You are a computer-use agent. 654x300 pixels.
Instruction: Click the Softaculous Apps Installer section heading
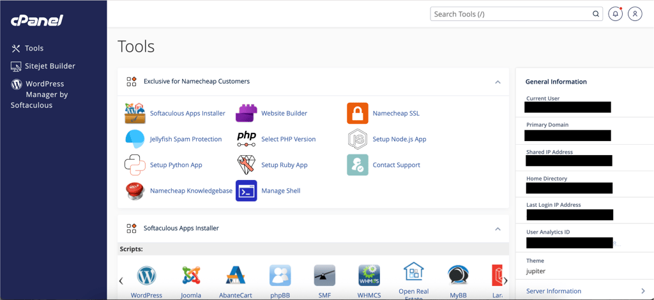point(181,229)
